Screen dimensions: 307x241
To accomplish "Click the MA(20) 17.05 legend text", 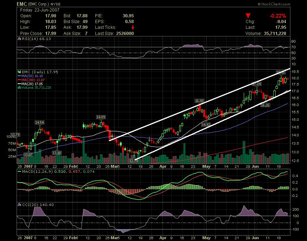I will click(x=32, y=84).
